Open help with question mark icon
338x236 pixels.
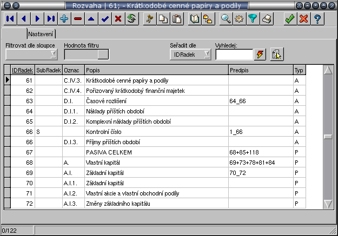(317, 18)
